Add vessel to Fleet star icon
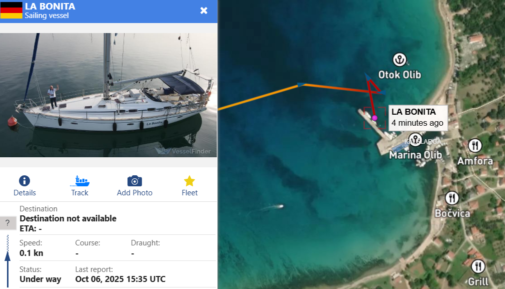The width and height of the screenshot is (505, 289). coord(189,181)
